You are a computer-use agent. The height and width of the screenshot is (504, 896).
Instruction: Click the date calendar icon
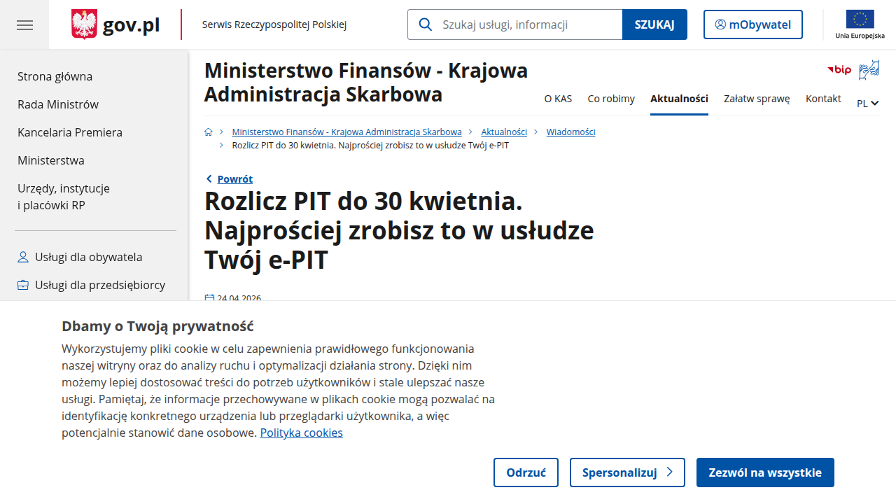209,298
